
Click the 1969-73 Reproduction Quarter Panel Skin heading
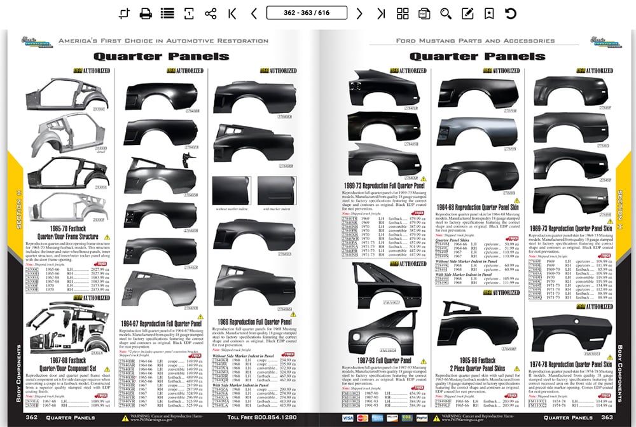pos(570,228)
